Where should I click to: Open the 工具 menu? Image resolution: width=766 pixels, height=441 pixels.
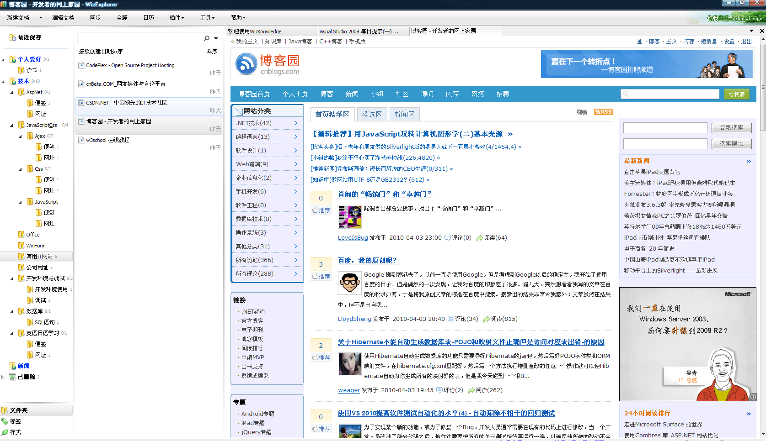[x=207, y=17]
